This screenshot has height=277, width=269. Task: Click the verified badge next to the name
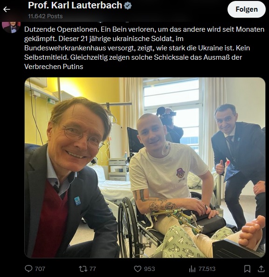click(x=128, y=6)
